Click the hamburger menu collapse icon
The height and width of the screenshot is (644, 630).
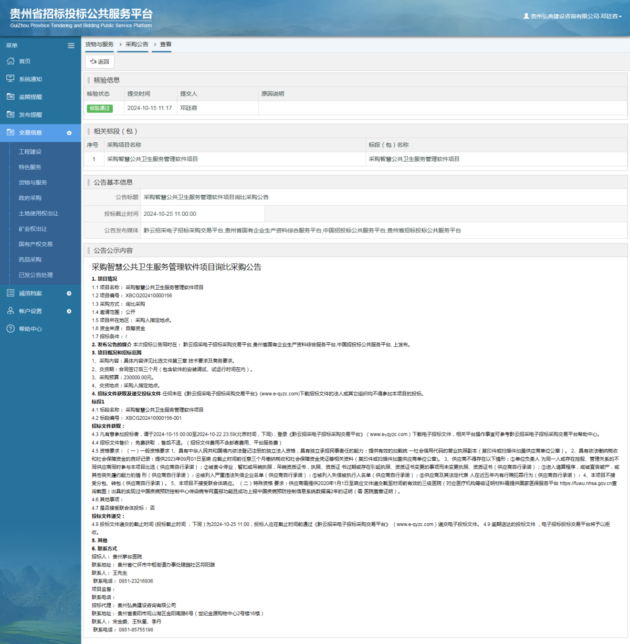point(71,46)
